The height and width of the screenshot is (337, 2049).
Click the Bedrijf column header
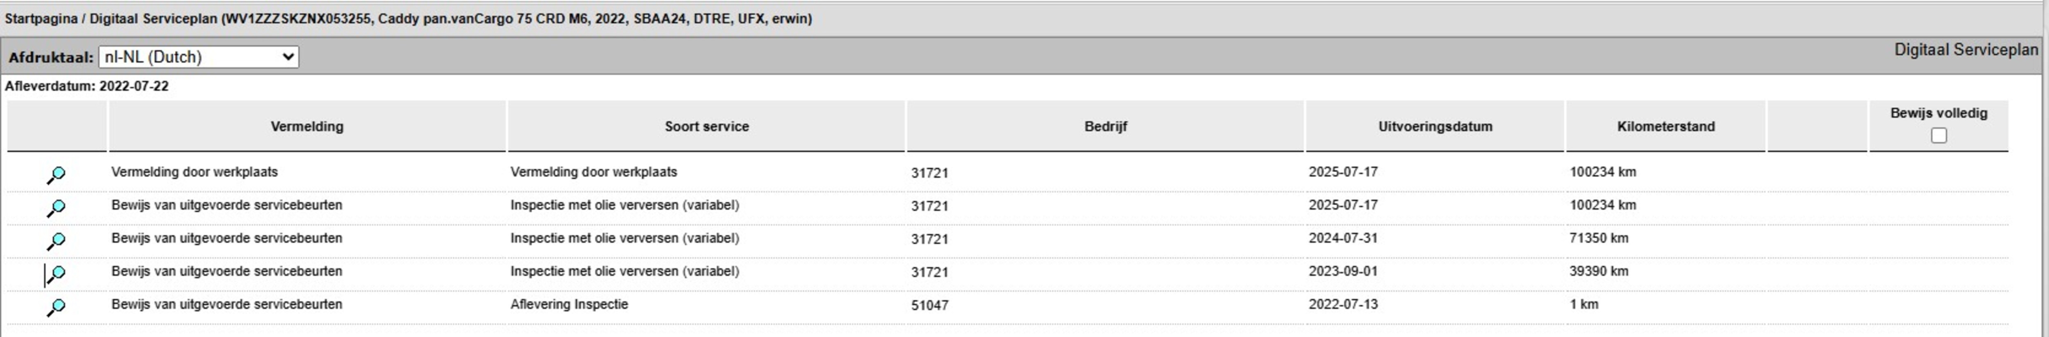point(1106,126)
